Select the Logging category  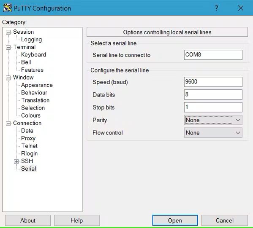(31, 40)
